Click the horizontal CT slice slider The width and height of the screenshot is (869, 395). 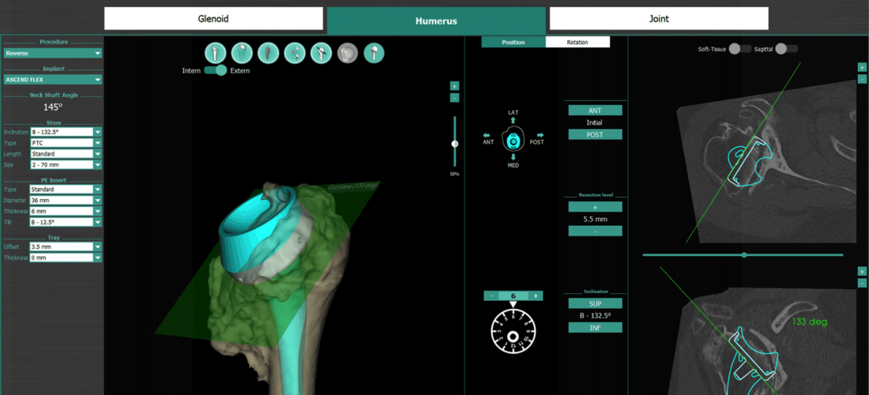(x=743, y=255)
